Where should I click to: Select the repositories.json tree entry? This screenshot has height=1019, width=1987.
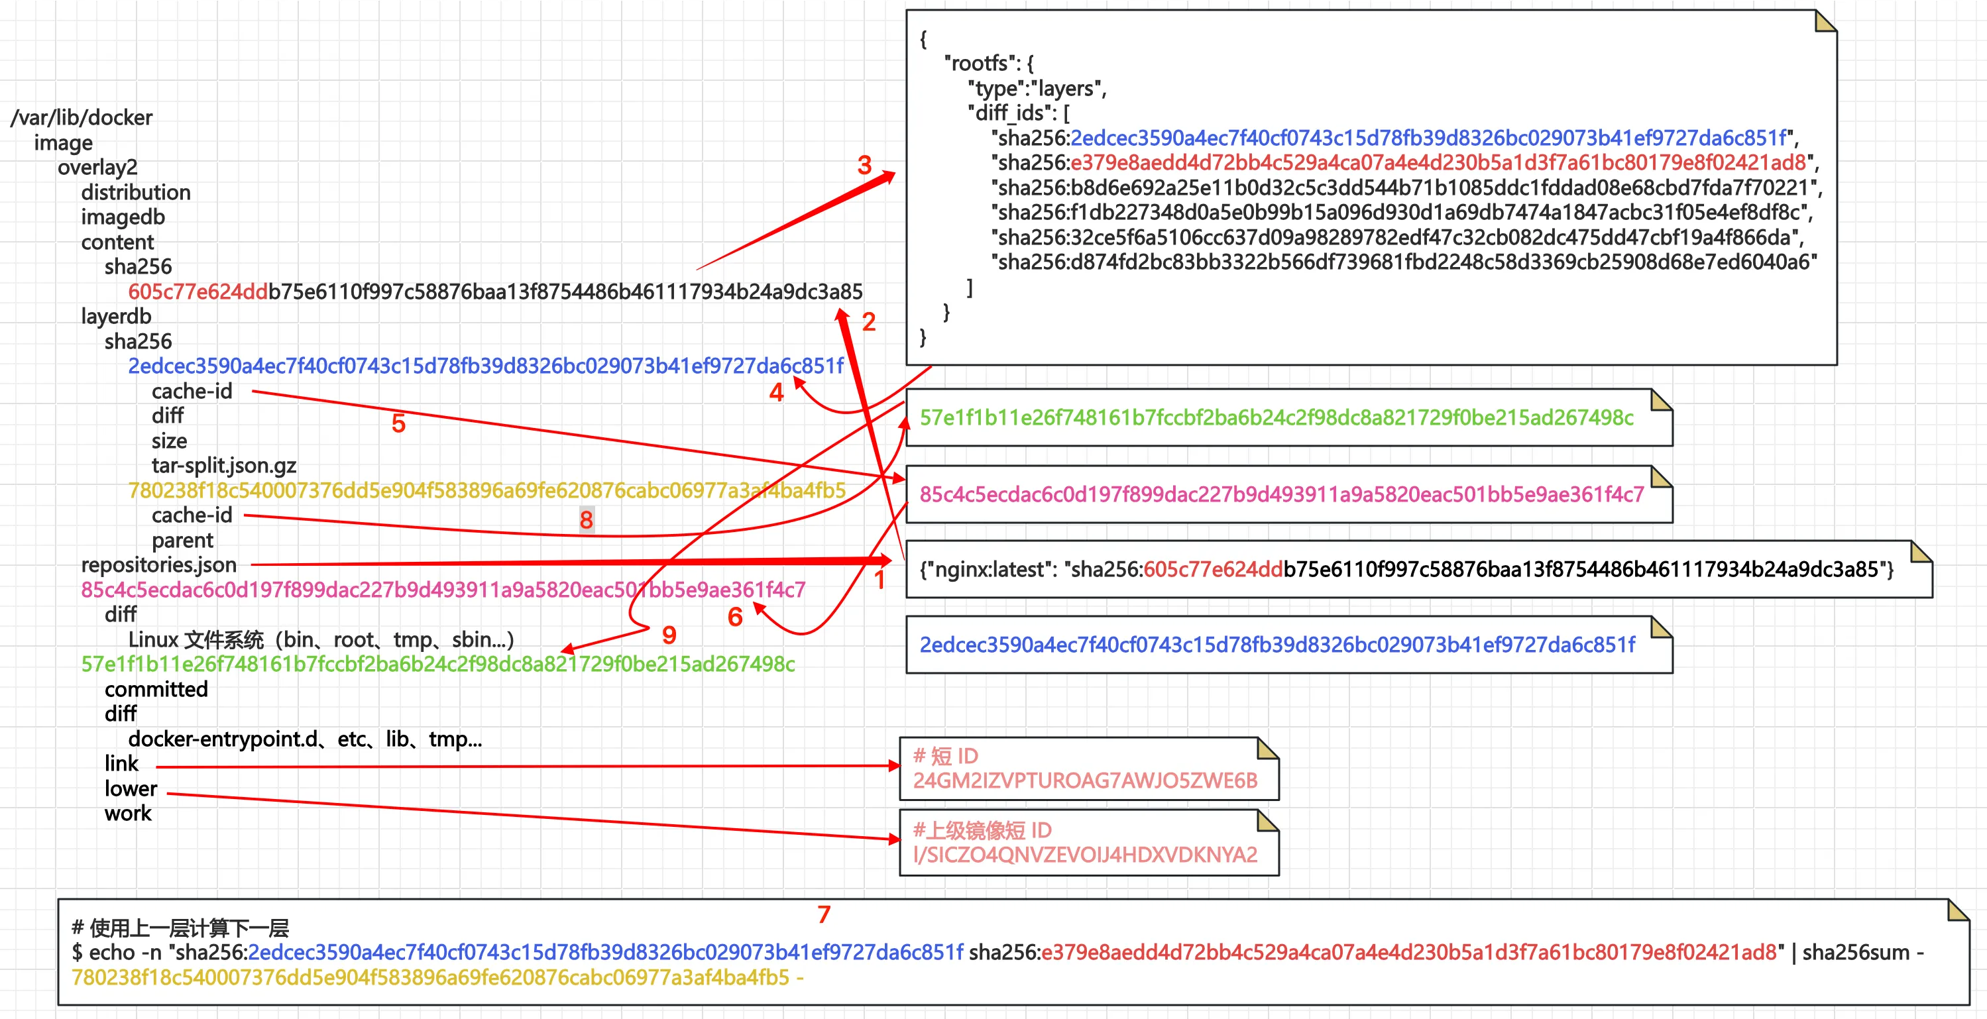coord(159,565)
